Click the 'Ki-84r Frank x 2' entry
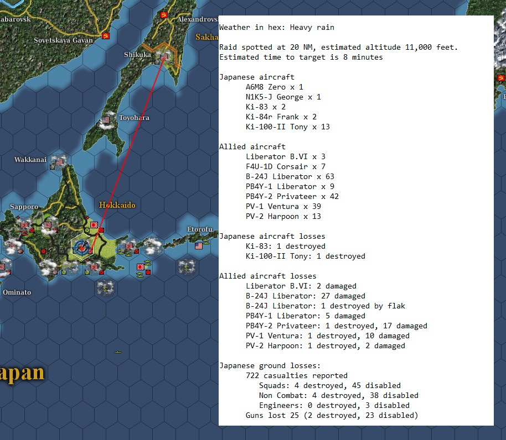 point(281,117)
